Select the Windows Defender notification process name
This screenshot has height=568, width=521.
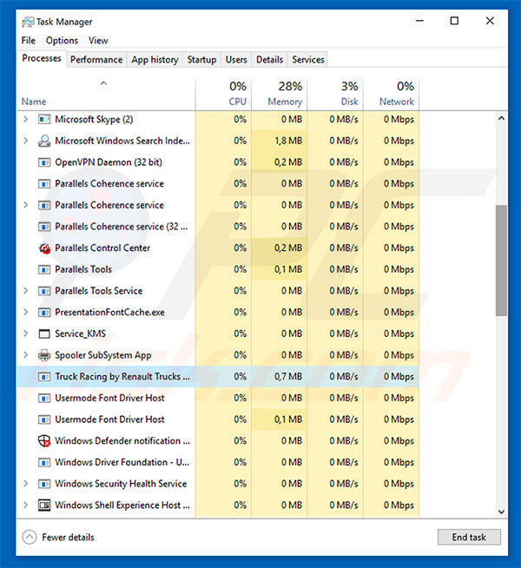click(122, 441)
